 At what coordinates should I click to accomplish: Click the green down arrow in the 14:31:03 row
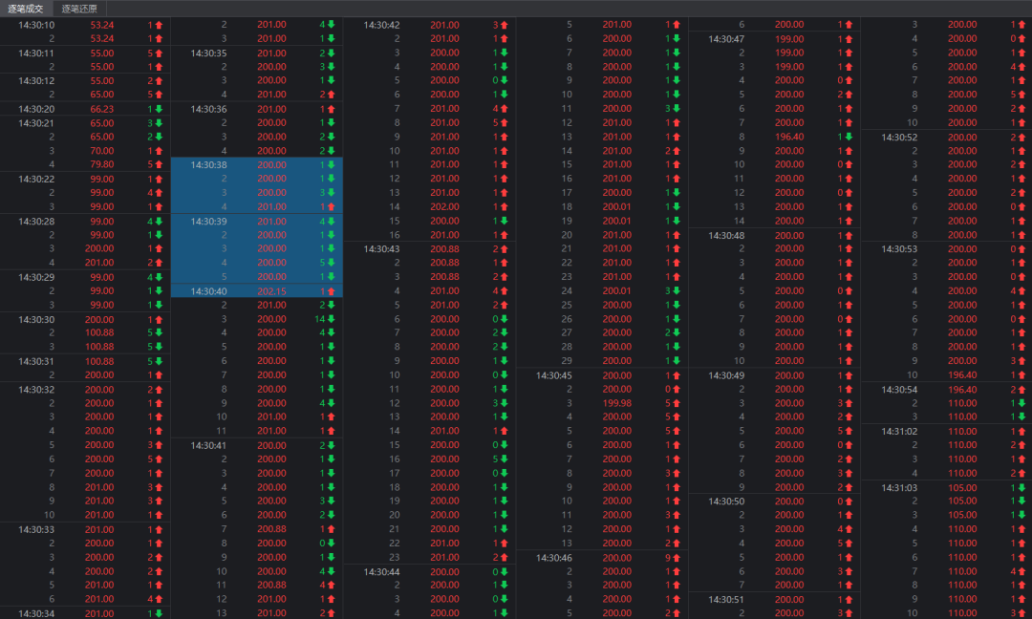(x=1021, y=488)
